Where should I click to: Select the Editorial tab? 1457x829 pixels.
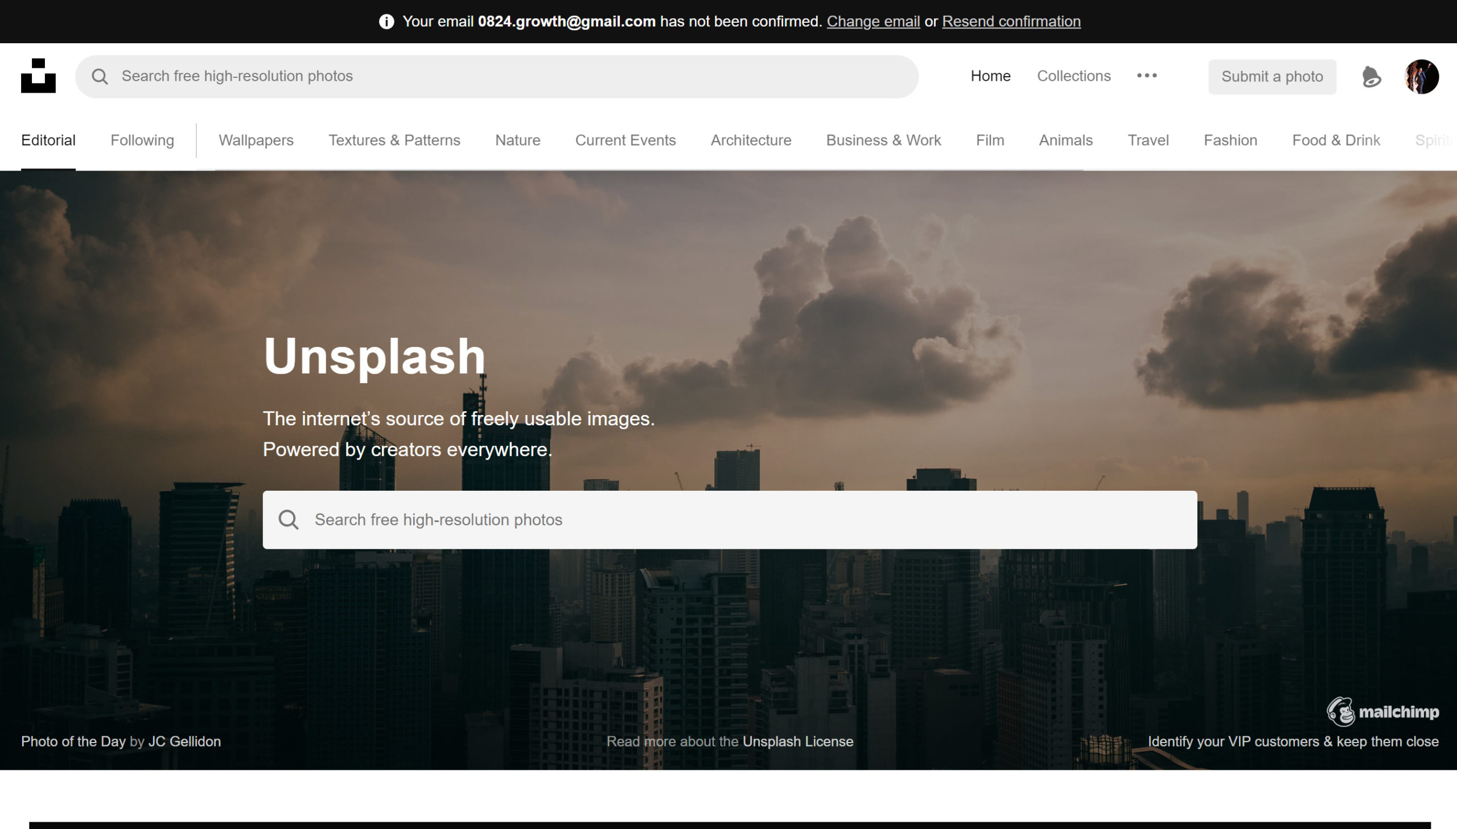tap(48, 140)
